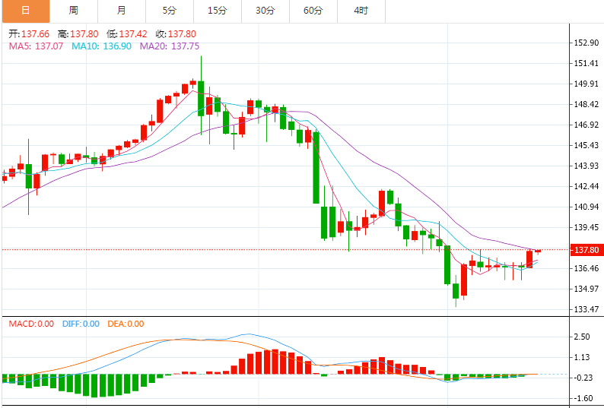Click the 开:137.66 open value
This screenshot has height=408, width=604.
click(x=29, y=34)
